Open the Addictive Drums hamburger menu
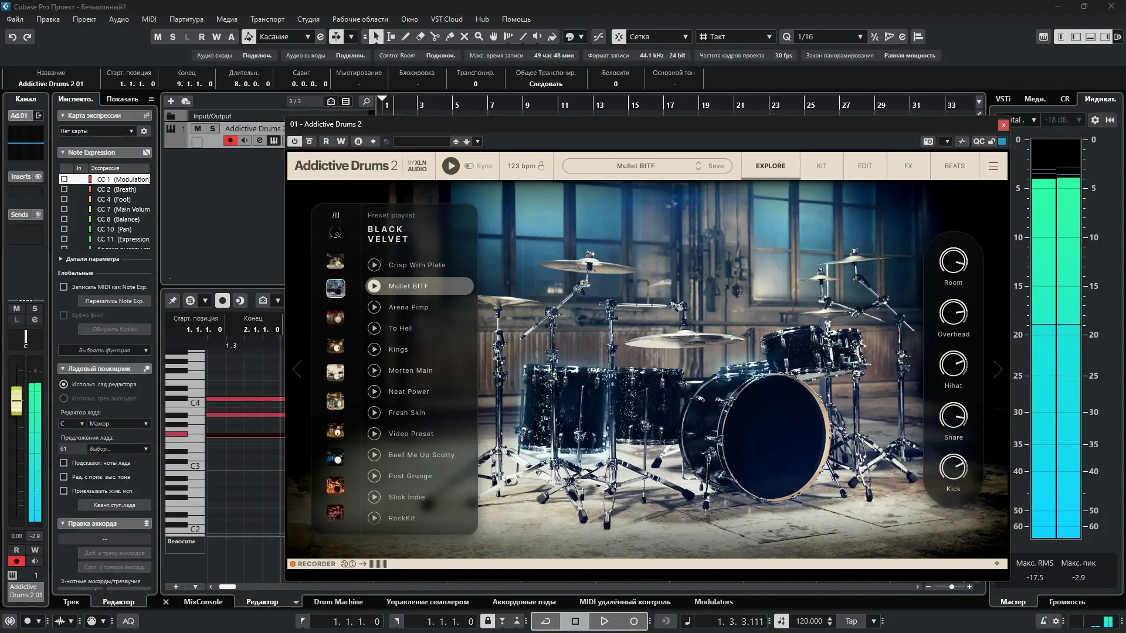This screenshot has width=1126, height=633. 993,166
